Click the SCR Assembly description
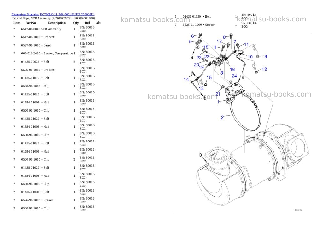This screenshot has width=323, height=228. (x=51, y=29)
